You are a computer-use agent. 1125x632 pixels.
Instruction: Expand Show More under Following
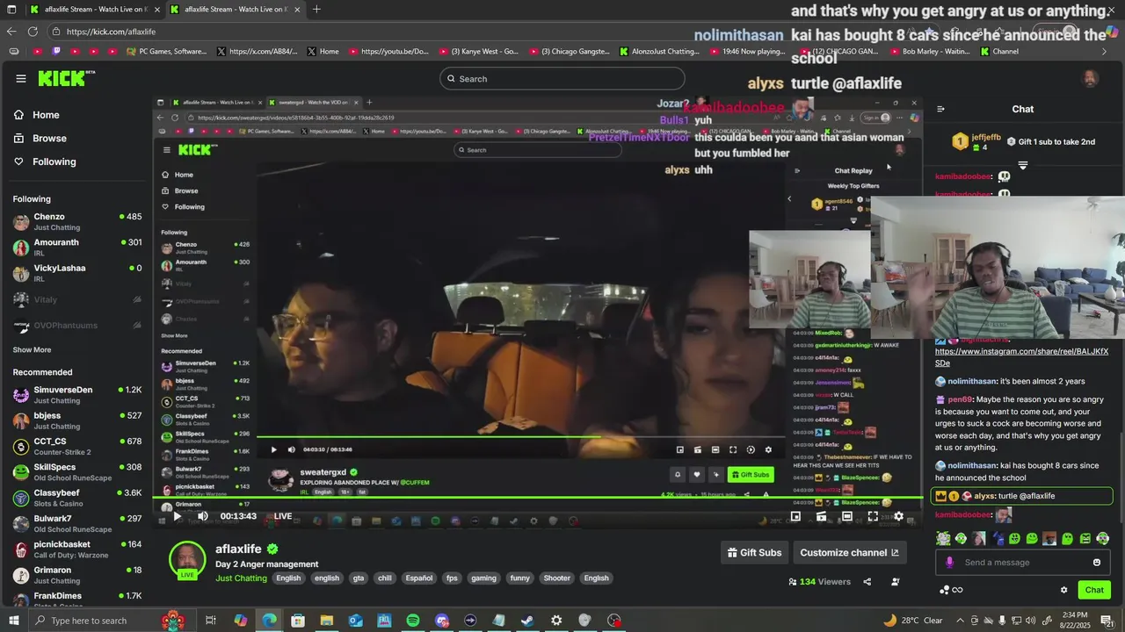(33, 349)
